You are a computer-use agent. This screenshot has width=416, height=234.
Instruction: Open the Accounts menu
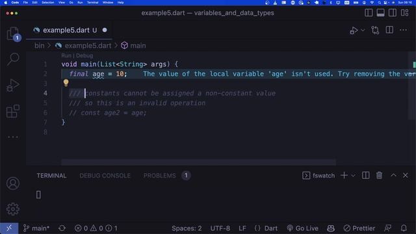[x=13, y=183]
